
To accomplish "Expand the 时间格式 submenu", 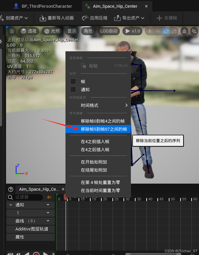I will tap(98, 105).
